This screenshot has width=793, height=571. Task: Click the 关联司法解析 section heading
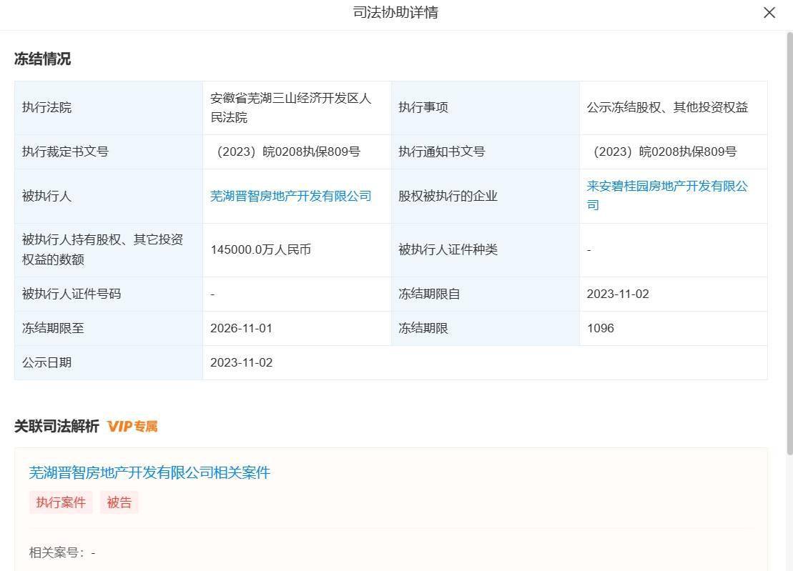click(56, 427)
